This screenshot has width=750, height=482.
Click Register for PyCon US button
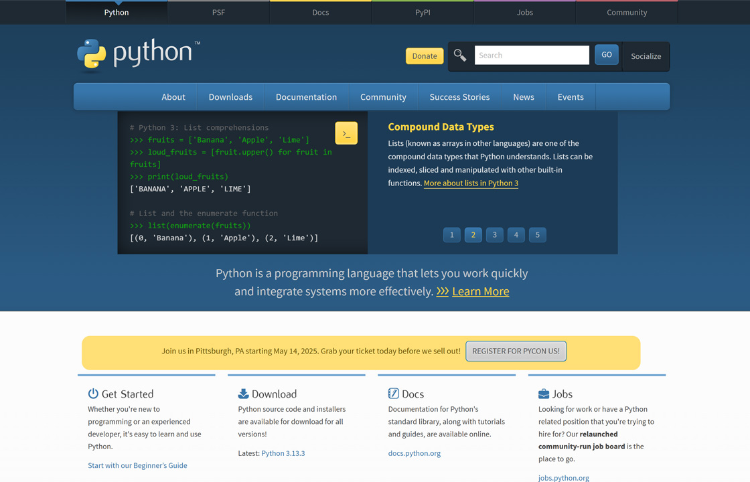pyautogui.click(x=516, y=351)
